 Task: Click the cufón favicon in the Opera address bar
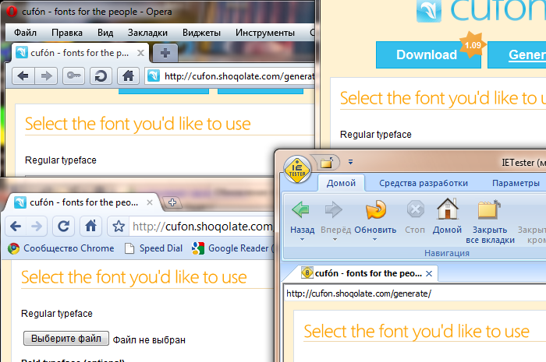click(x=154, y=76)
